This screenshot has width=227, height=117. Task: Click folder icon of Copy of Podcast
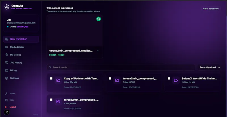point(58,80)
